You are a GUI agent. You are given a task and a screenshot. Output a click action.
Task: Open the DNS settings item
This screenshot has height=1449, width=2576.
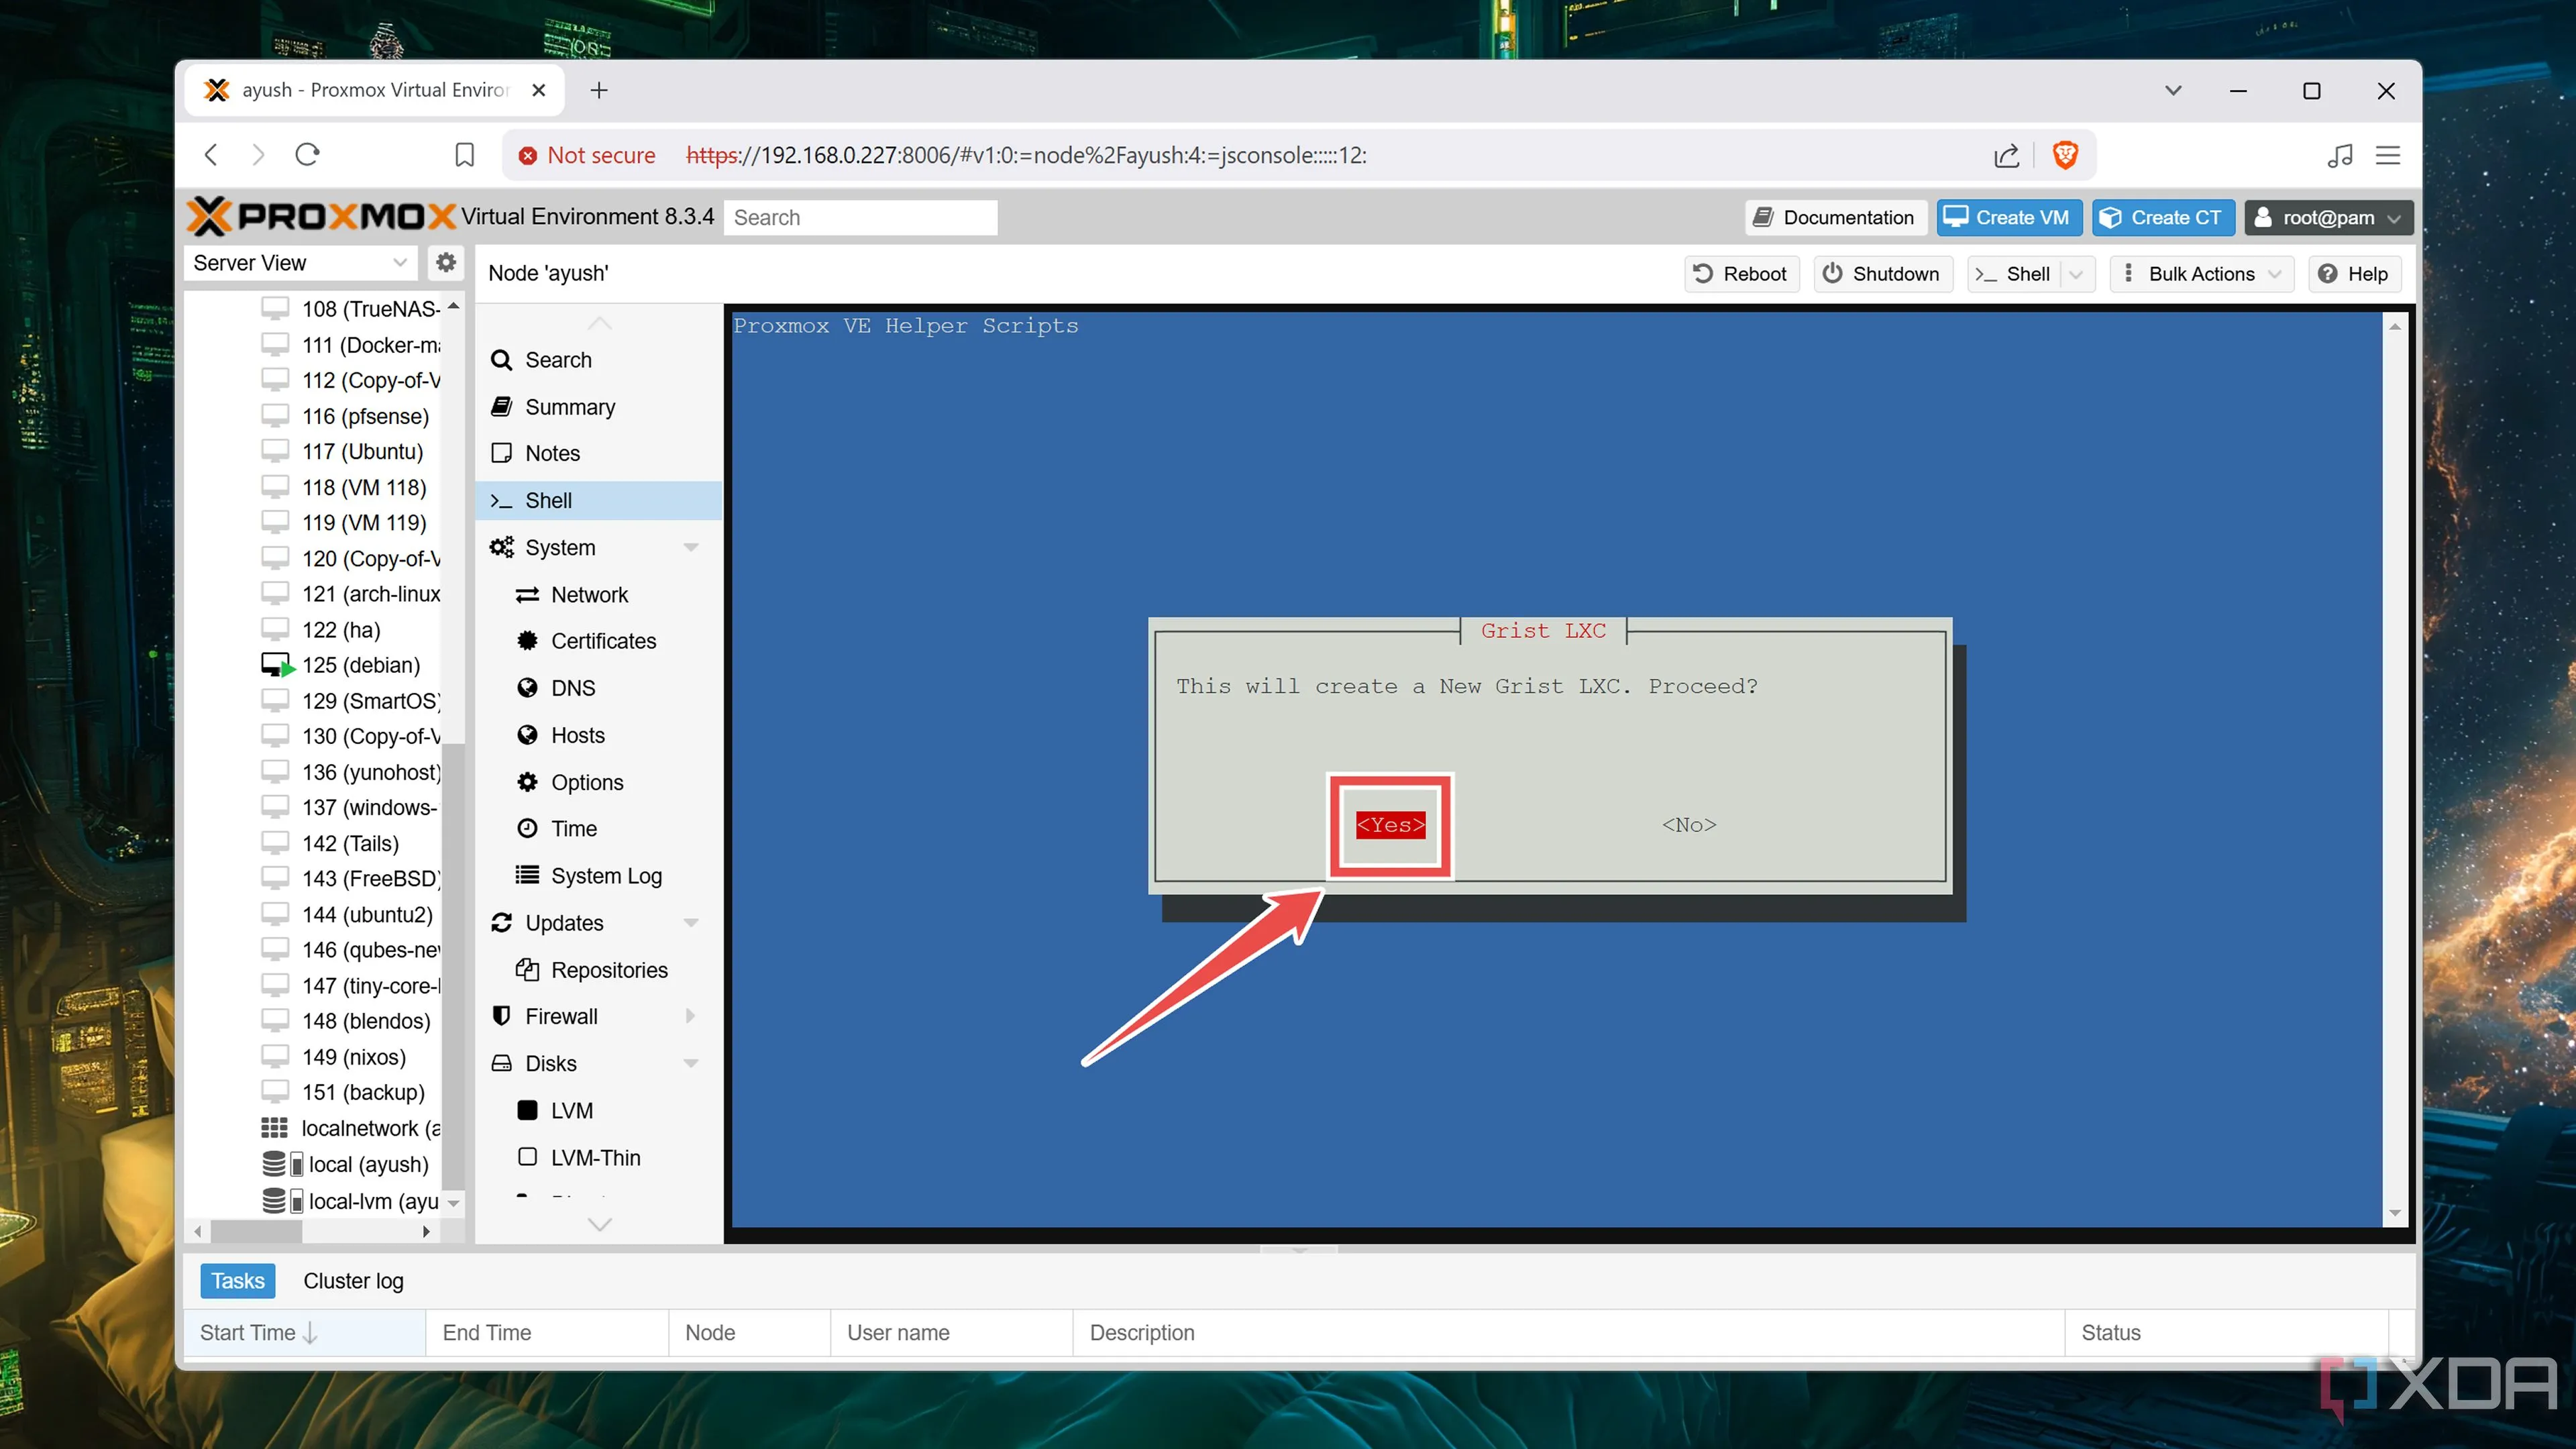click(x=598, y=688)
